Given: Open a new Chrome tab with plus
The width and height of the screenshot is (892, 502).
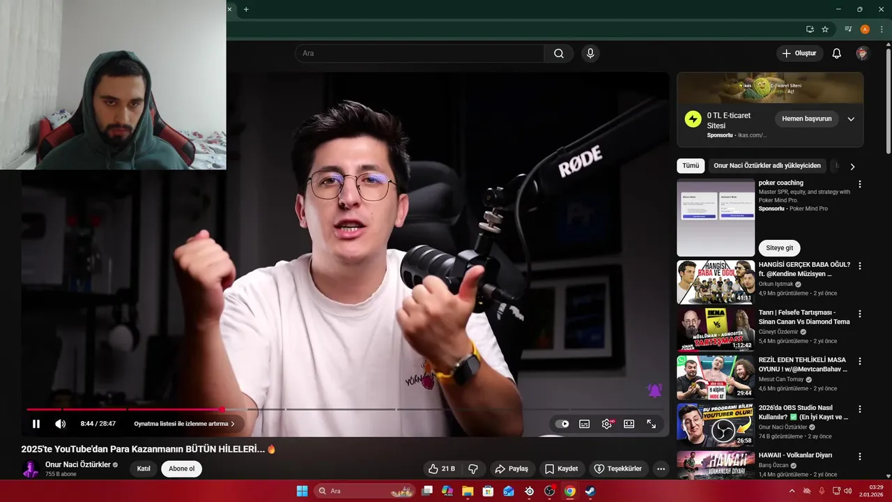Looking at the screenshot, I should tap(246, 9).
